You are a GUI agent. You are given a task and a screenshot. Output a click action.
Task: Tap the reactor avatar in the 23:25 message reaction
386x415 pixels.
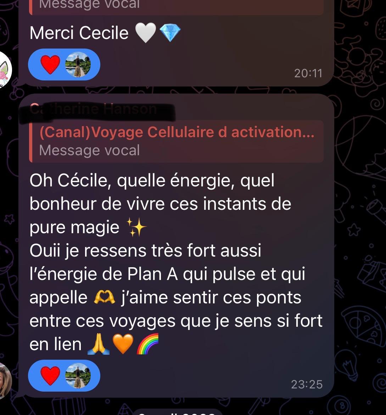[78, 376]
